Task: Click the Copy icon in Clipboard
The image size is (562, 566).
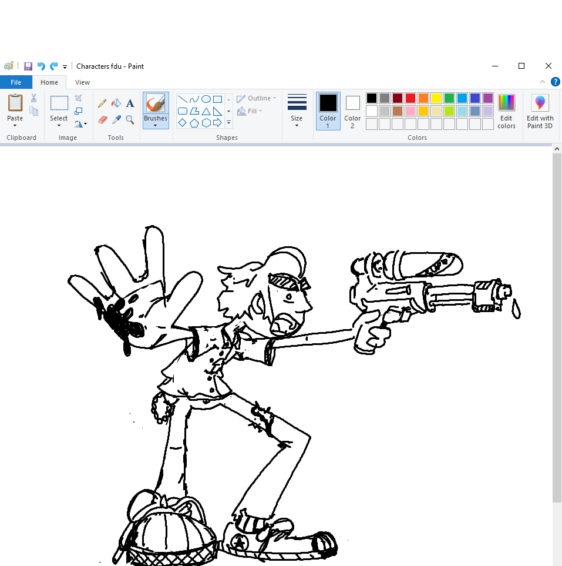Action: pyautogui.click(x=34, y=111)
